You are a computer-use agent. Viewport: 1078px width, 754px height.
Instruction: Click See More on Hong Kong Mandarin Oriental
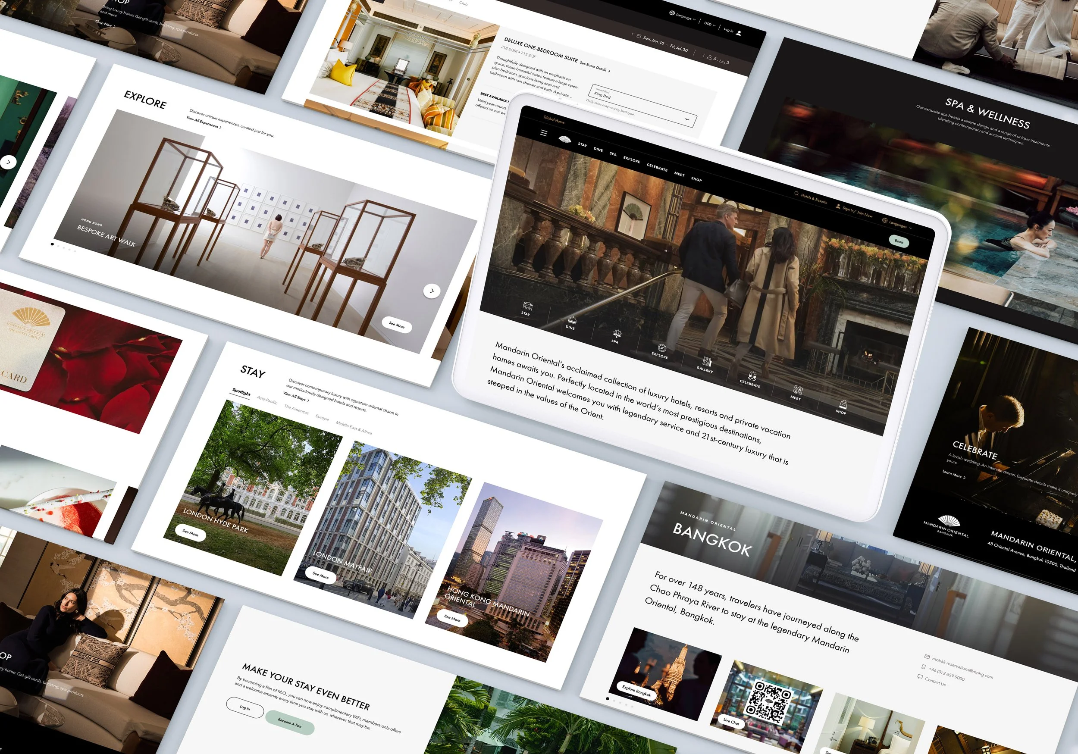(x=452, y=618)
